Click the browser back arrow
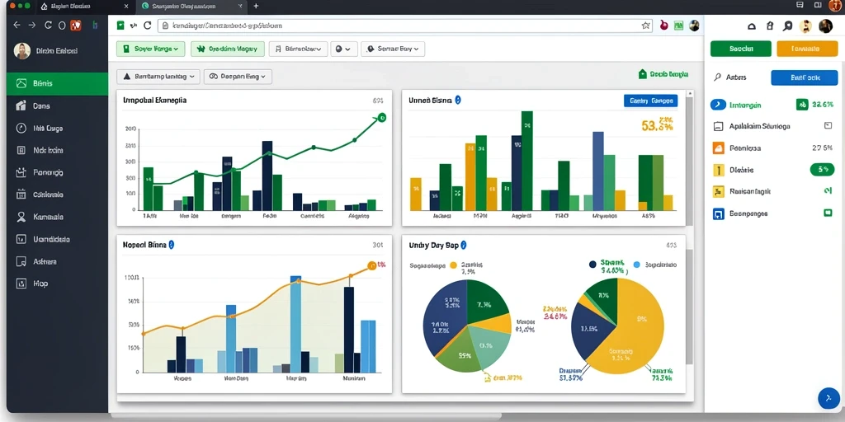The width and height of the screenshot is (845, 422). pos(17,25)
